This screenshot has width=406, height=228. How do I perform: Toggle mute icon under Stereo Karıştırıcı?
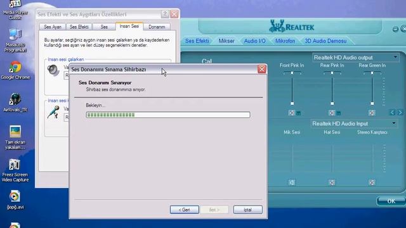(x=372, y=182)
